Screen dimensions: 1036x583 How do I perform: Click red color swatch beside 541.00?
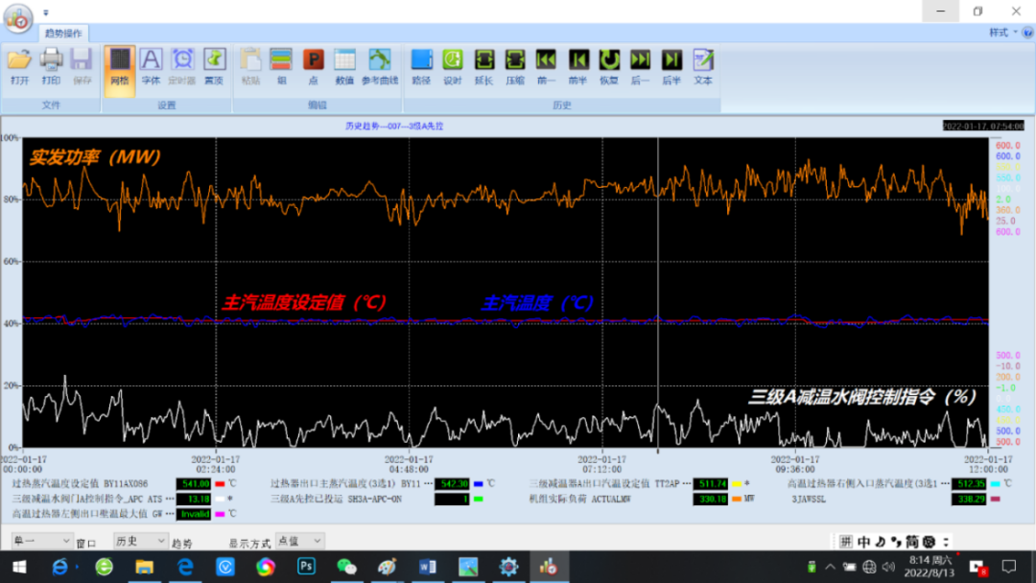(220, 484)
